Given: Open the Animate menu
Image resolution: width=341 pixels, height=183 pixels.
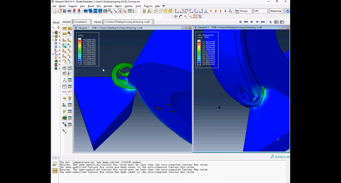Looking at the screenshot, I should click(108, 6).
